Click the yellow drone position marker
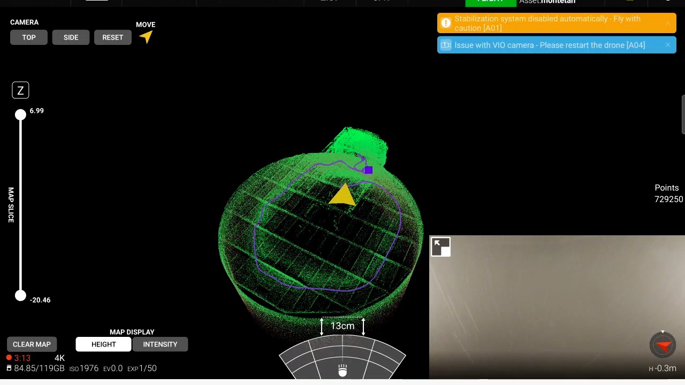Screen dimensions: 685x385 (343, 195)
